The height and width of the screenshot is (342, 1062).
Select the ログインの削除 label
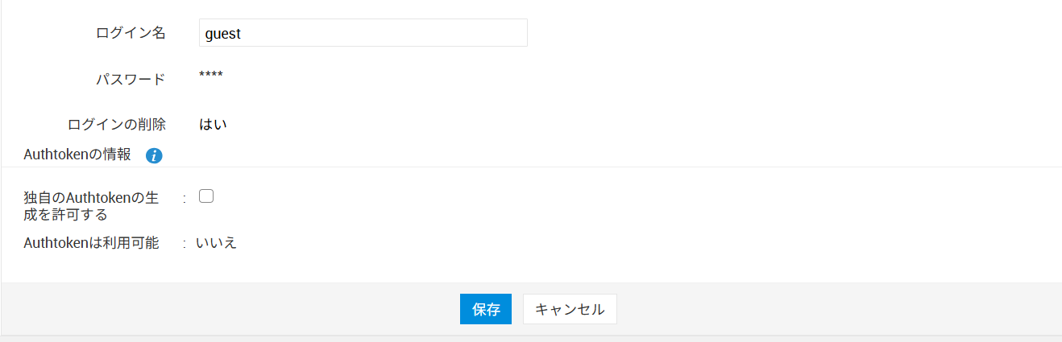(x=117, y=125)
